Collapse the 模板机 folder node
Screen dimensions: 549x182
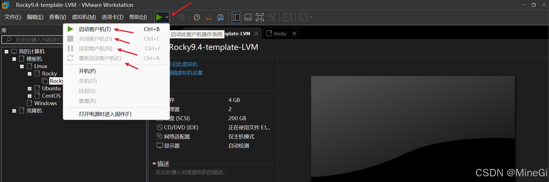[14, 59]
